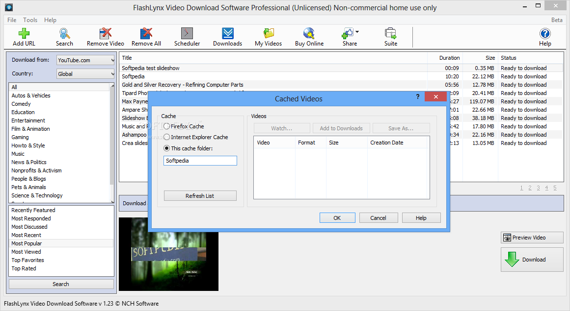The image size is (570, 311).
Task: Go to results page 3
Action: [539, 188]
